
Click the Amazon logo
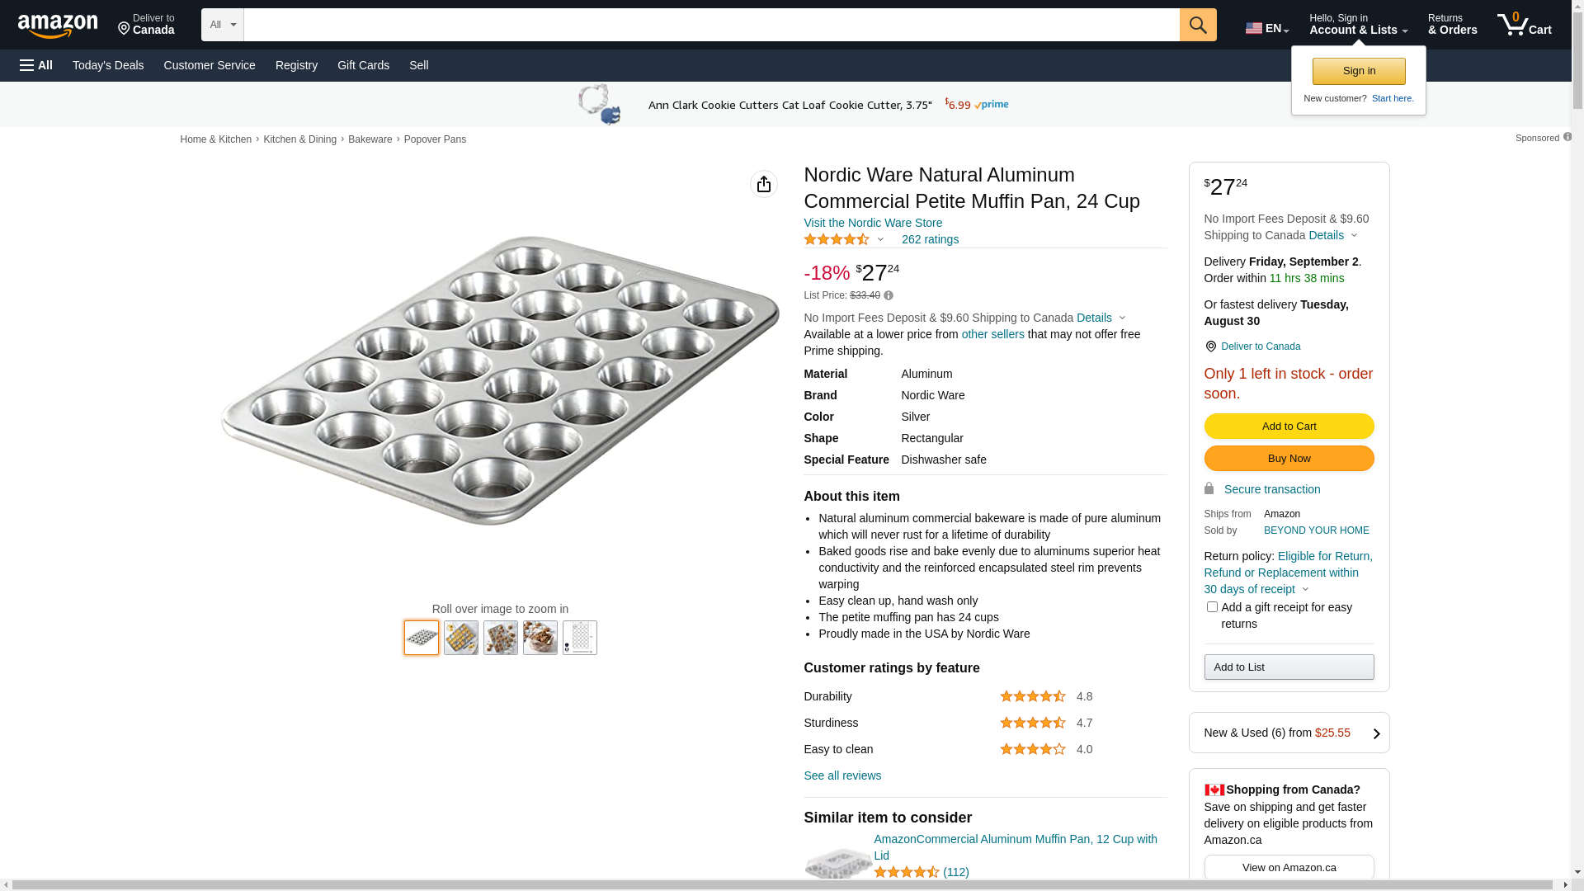[58, 26]
